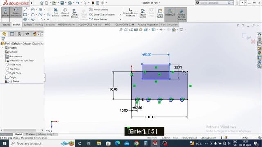
Task: Click the Print icon
Action: tap(70, 3)
